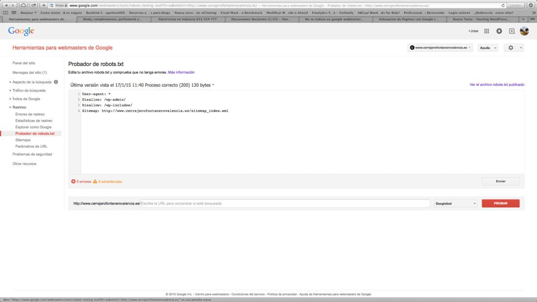Add a bookmark with the plus icon
Viewport: 537px width, 302px height.
[44, 5]
